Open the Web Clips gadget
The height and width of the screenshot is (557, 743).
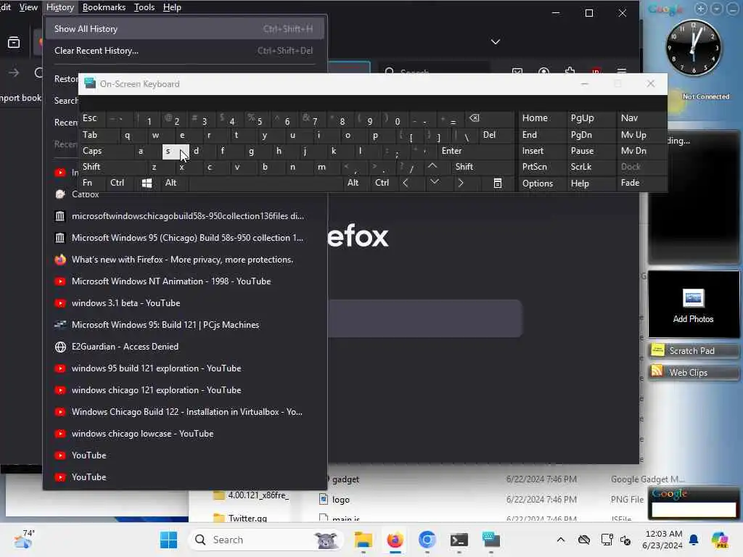(694, 373)
